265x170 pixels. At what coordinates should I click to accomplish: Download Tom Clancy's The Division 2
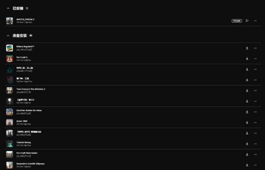click(247, 91)
